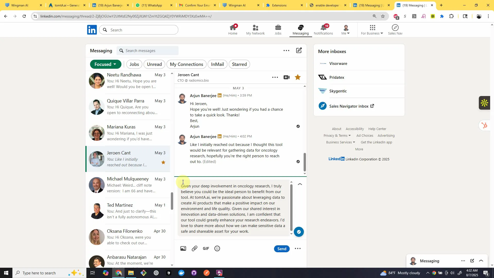Open the Help Center link
This screenshot has width=494, height=278.
coord(377,129)
